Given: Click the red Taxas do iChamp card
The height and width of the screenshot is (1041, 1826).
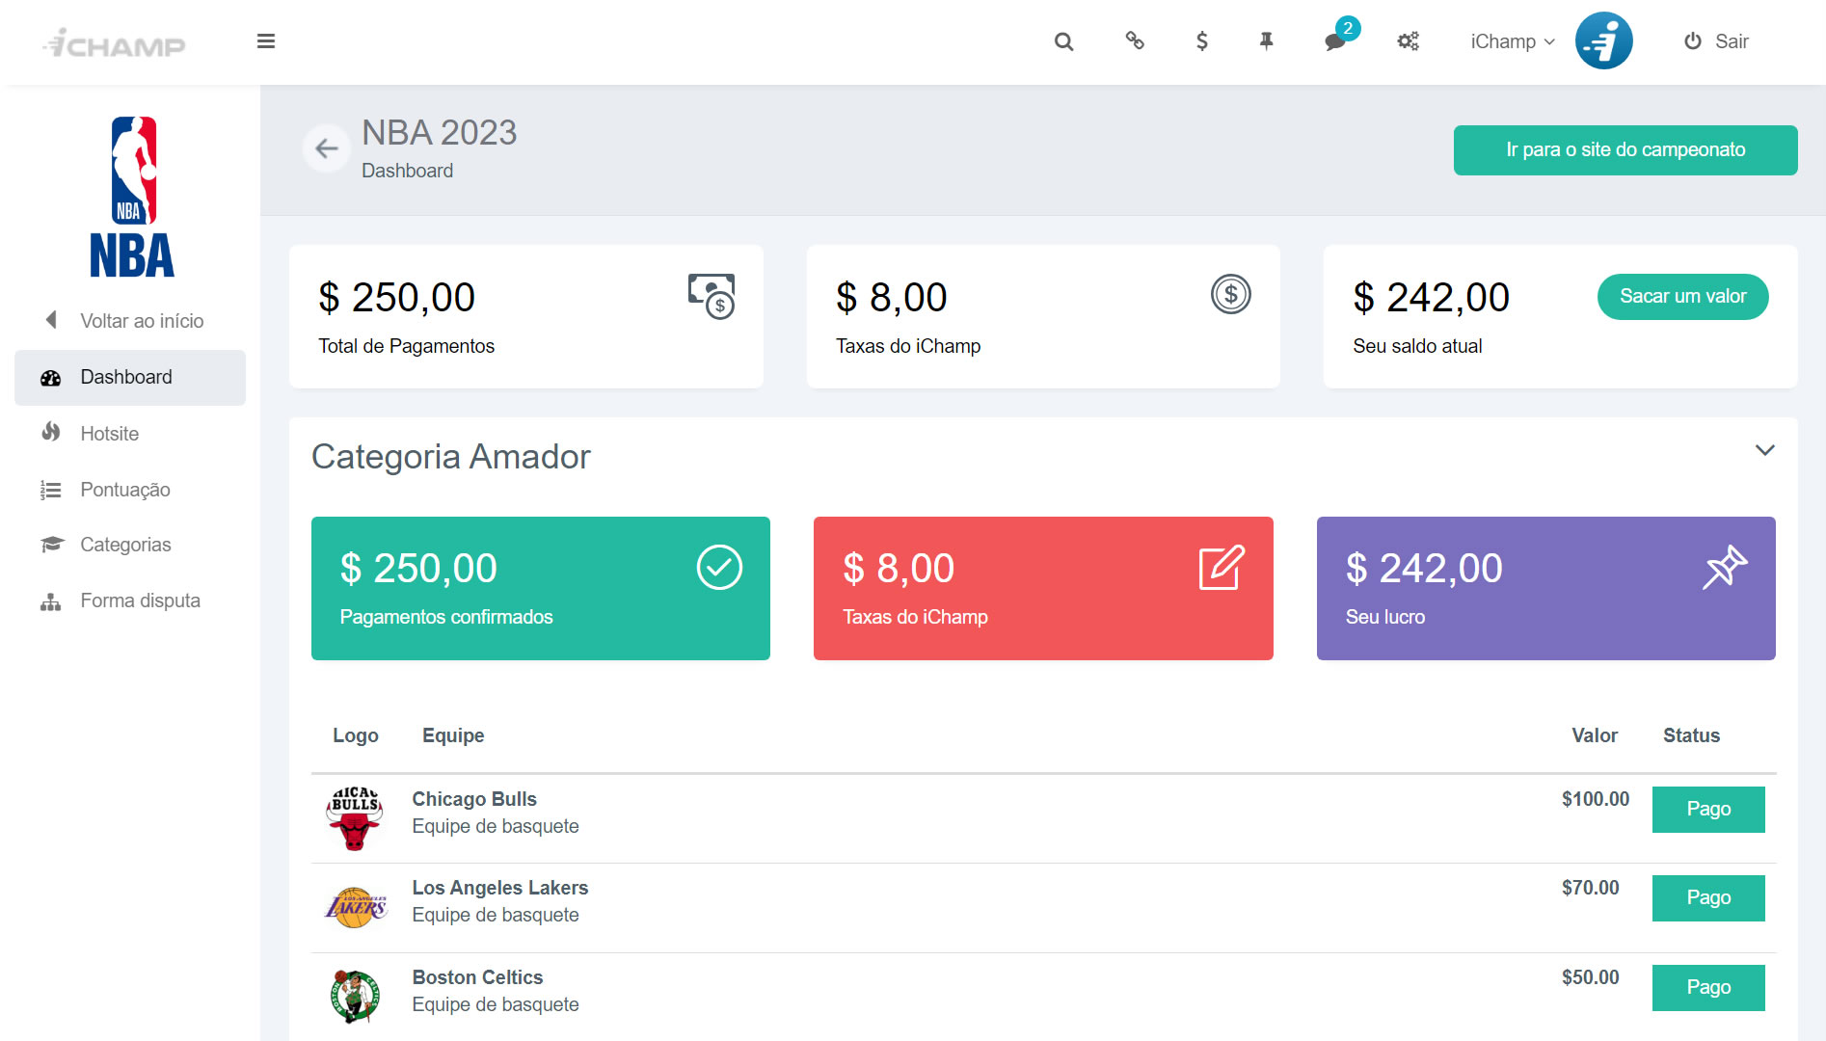Looking at the screenshot, I should pos(1043,588).
